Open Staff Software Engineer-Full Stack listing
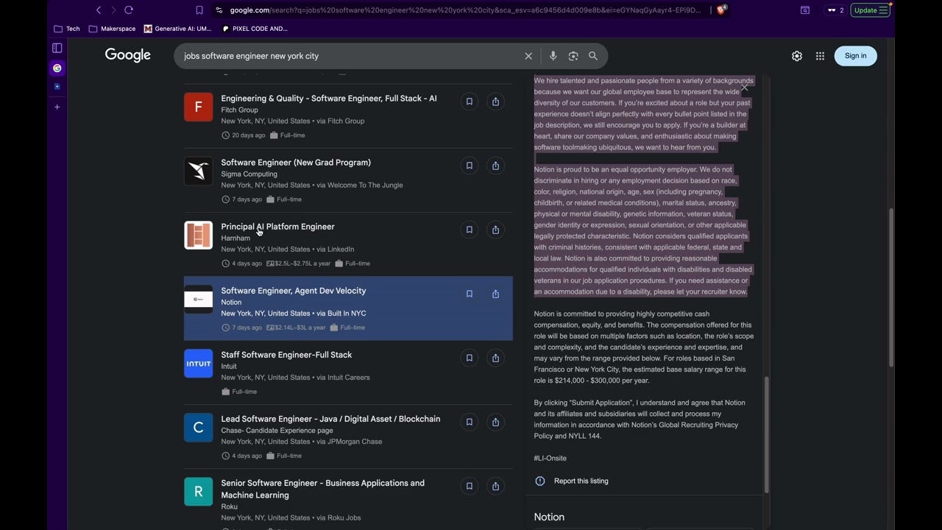Viewport: 942px width, 530px height. coord(286,355)
